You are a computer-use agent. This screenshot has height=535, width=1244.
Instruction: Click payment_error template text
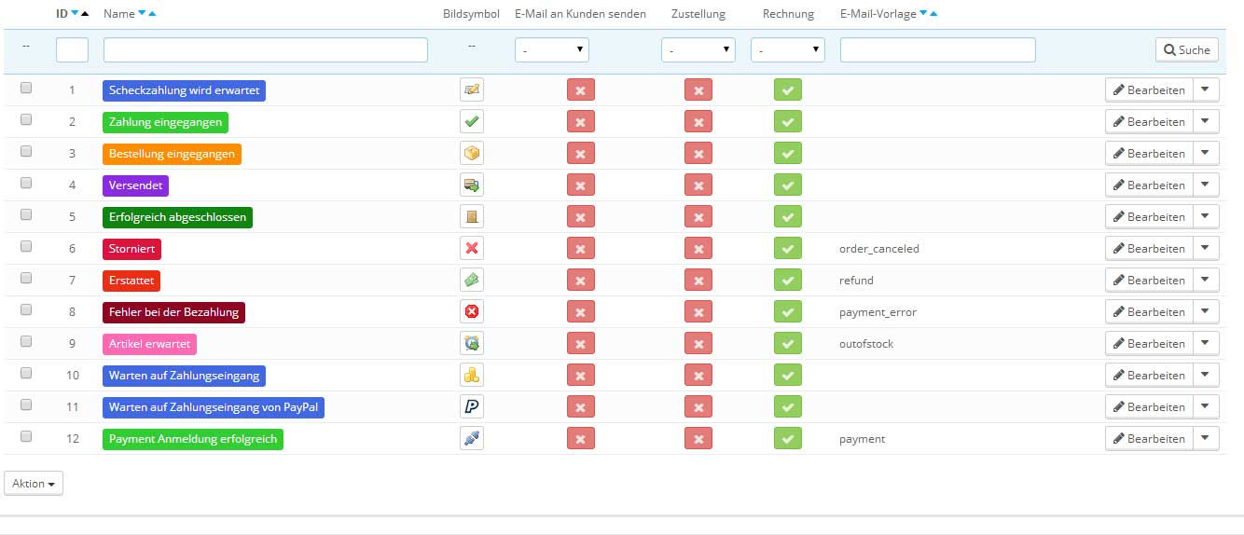pos(878,312)
